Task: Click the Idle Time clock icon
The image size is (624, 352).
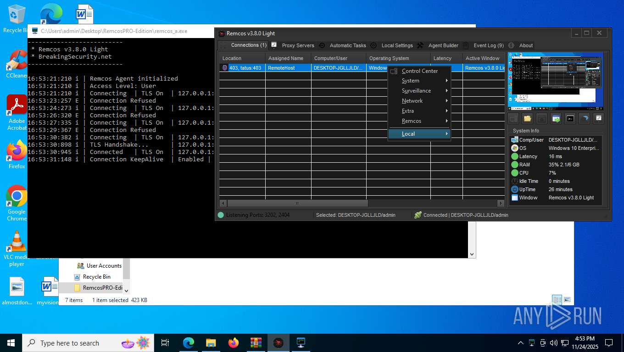Action: click(515, 181)
